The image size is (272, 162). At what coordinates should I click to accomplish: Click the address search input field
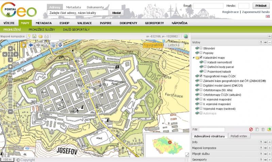point(78,13)
